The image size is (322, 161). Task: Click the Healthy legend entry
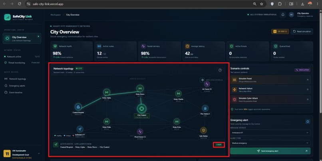tap(58, 136)
